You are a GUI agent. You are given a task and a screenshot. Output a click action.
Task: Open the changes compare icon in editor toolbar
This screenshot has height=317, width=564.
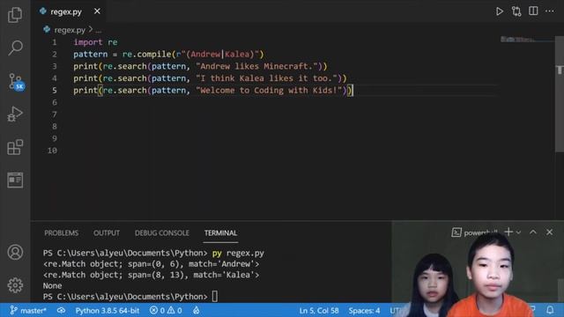(x=516, y=11)
